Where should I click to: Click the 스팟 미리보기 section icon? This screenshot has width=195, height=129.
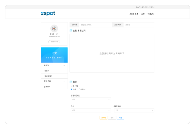tap(71, 31)
